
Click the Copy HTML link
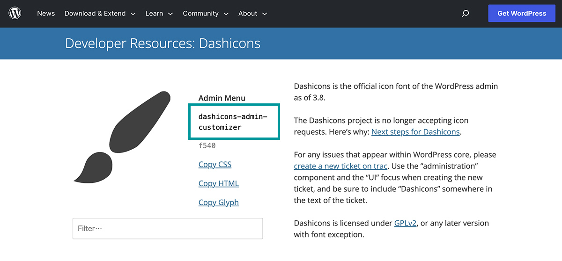point(219,183)
